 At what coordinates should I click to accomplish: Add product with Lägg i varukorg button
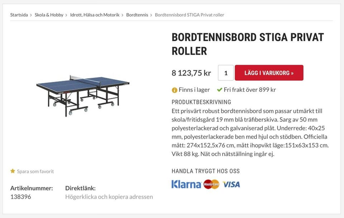point(269,73)
